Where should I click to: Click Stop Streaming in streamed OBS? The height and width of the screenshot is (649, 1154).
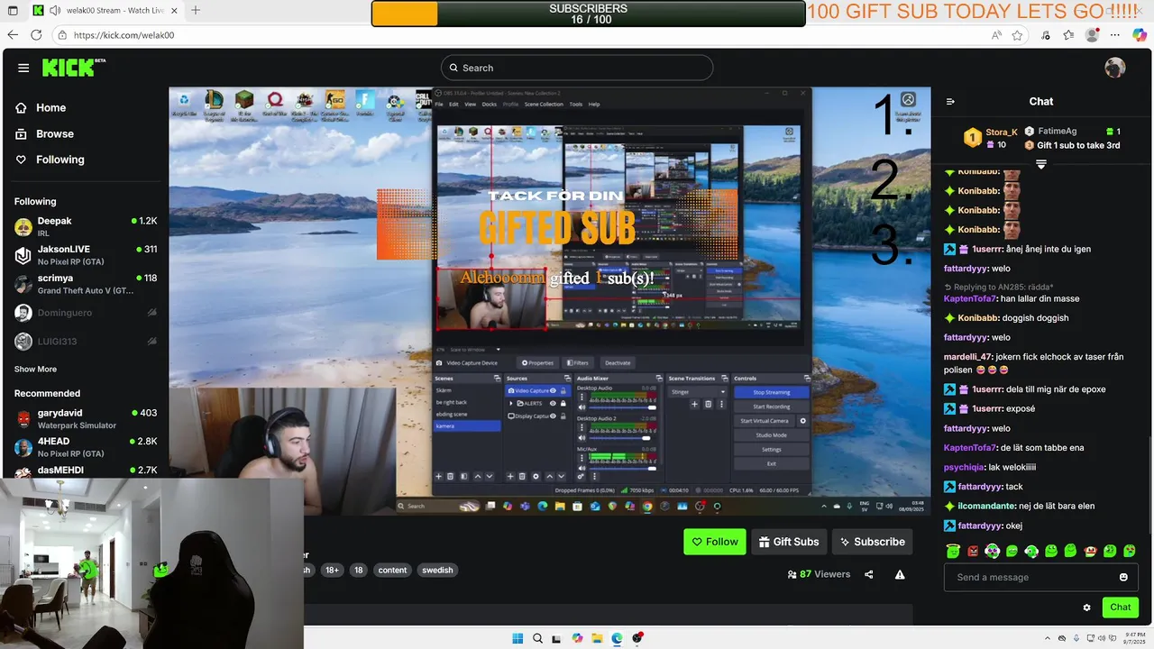click(x=771, y=392)
